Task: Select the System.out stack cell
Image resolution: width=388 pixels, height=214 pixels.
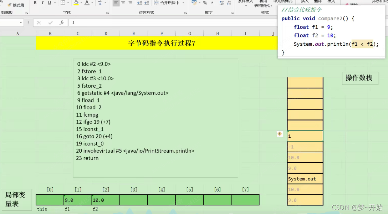Action: coord(305,179)
